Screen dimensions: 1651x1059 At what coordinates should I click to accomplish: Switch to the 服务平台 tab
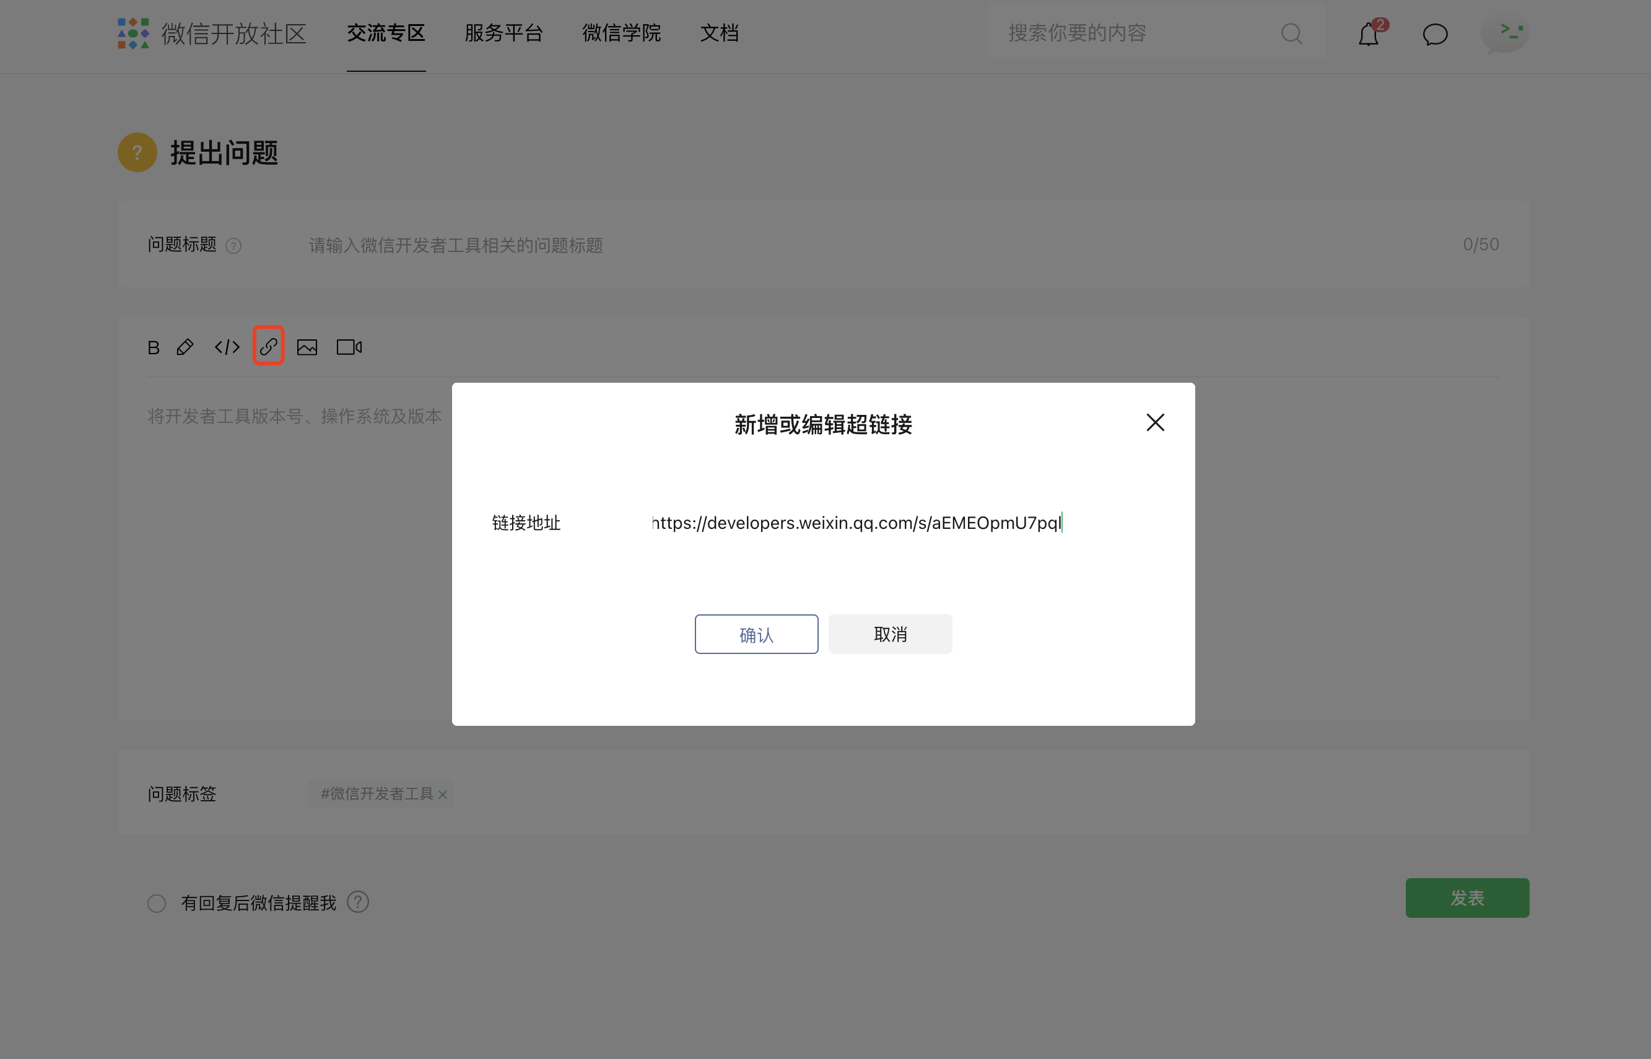tap(503, 33)
